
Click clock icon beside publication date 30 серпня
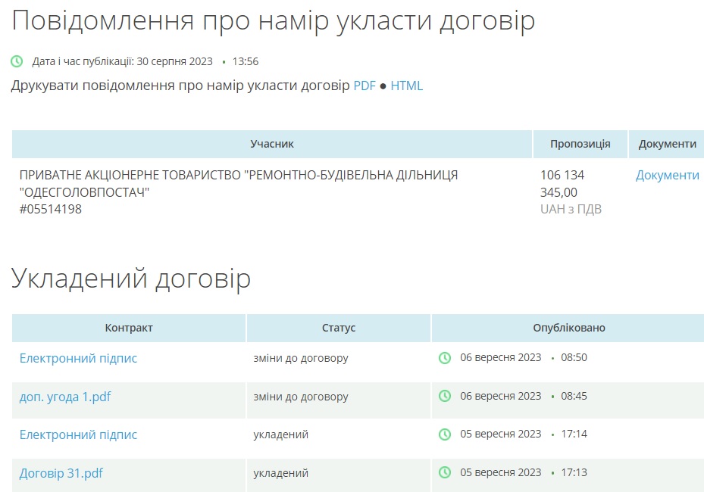(x=17, y=61)
